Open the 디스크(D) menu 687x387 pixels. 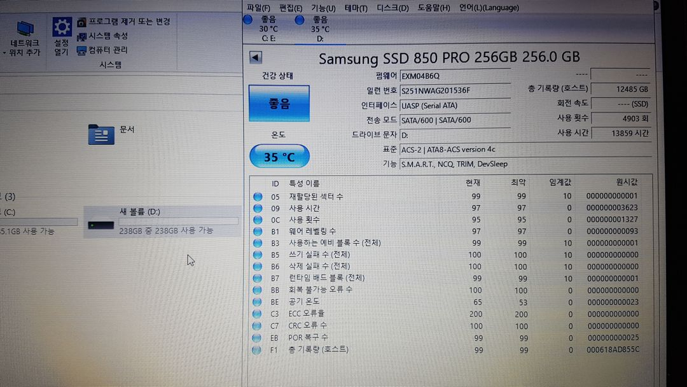[x=392, y=8]
